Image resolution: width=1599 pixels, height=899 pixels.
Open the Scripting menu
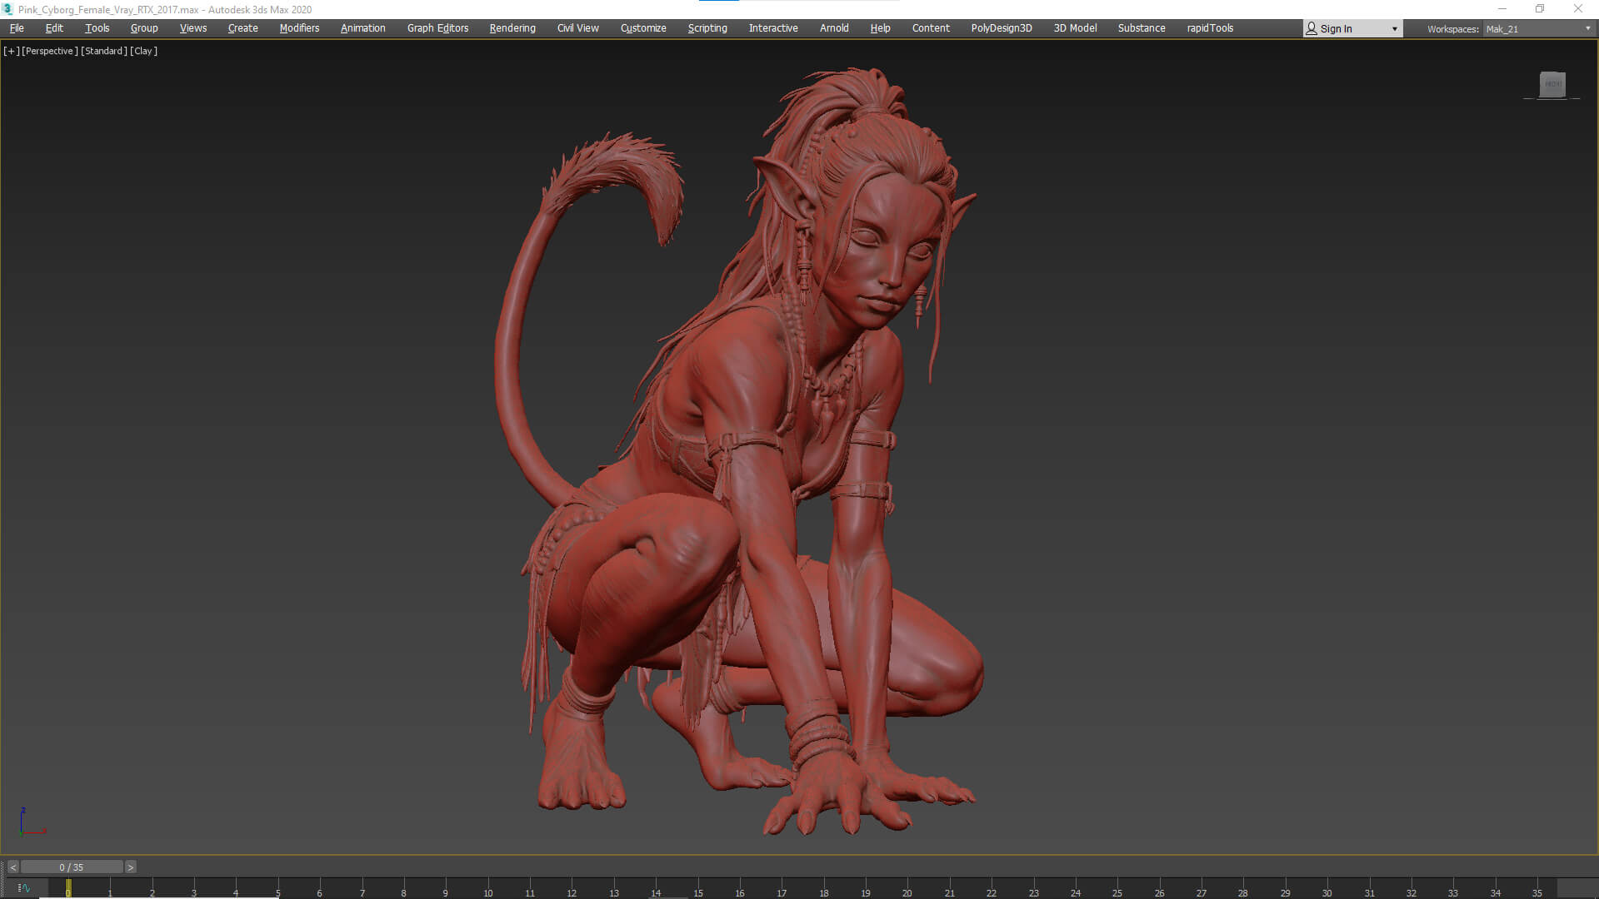tap(707, 28)
